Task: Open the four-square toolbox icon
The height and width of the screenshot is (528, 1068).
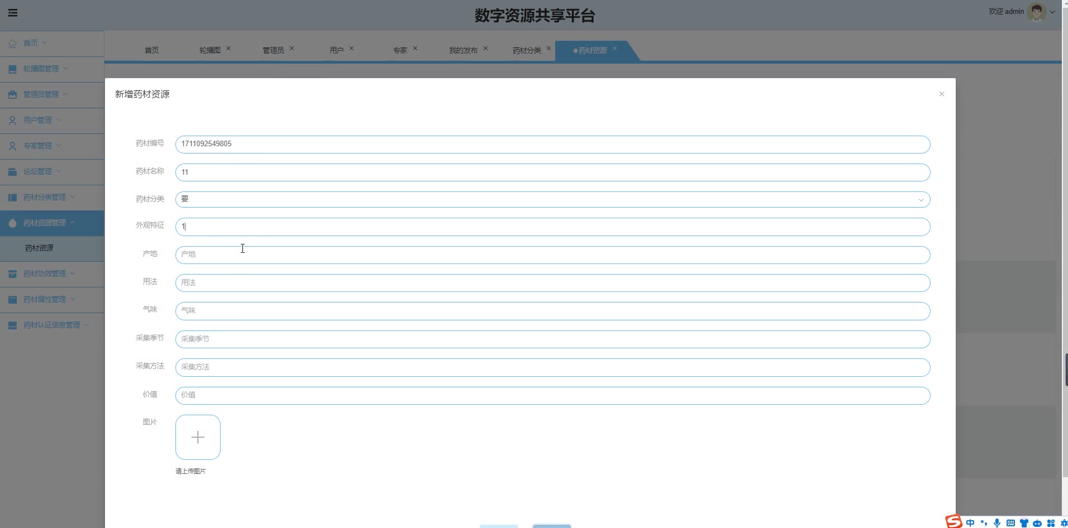Action: coord(1051,523)
